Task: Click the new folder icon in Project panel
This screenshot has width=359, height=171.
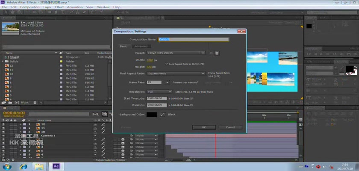Action: tap(10, 103)
